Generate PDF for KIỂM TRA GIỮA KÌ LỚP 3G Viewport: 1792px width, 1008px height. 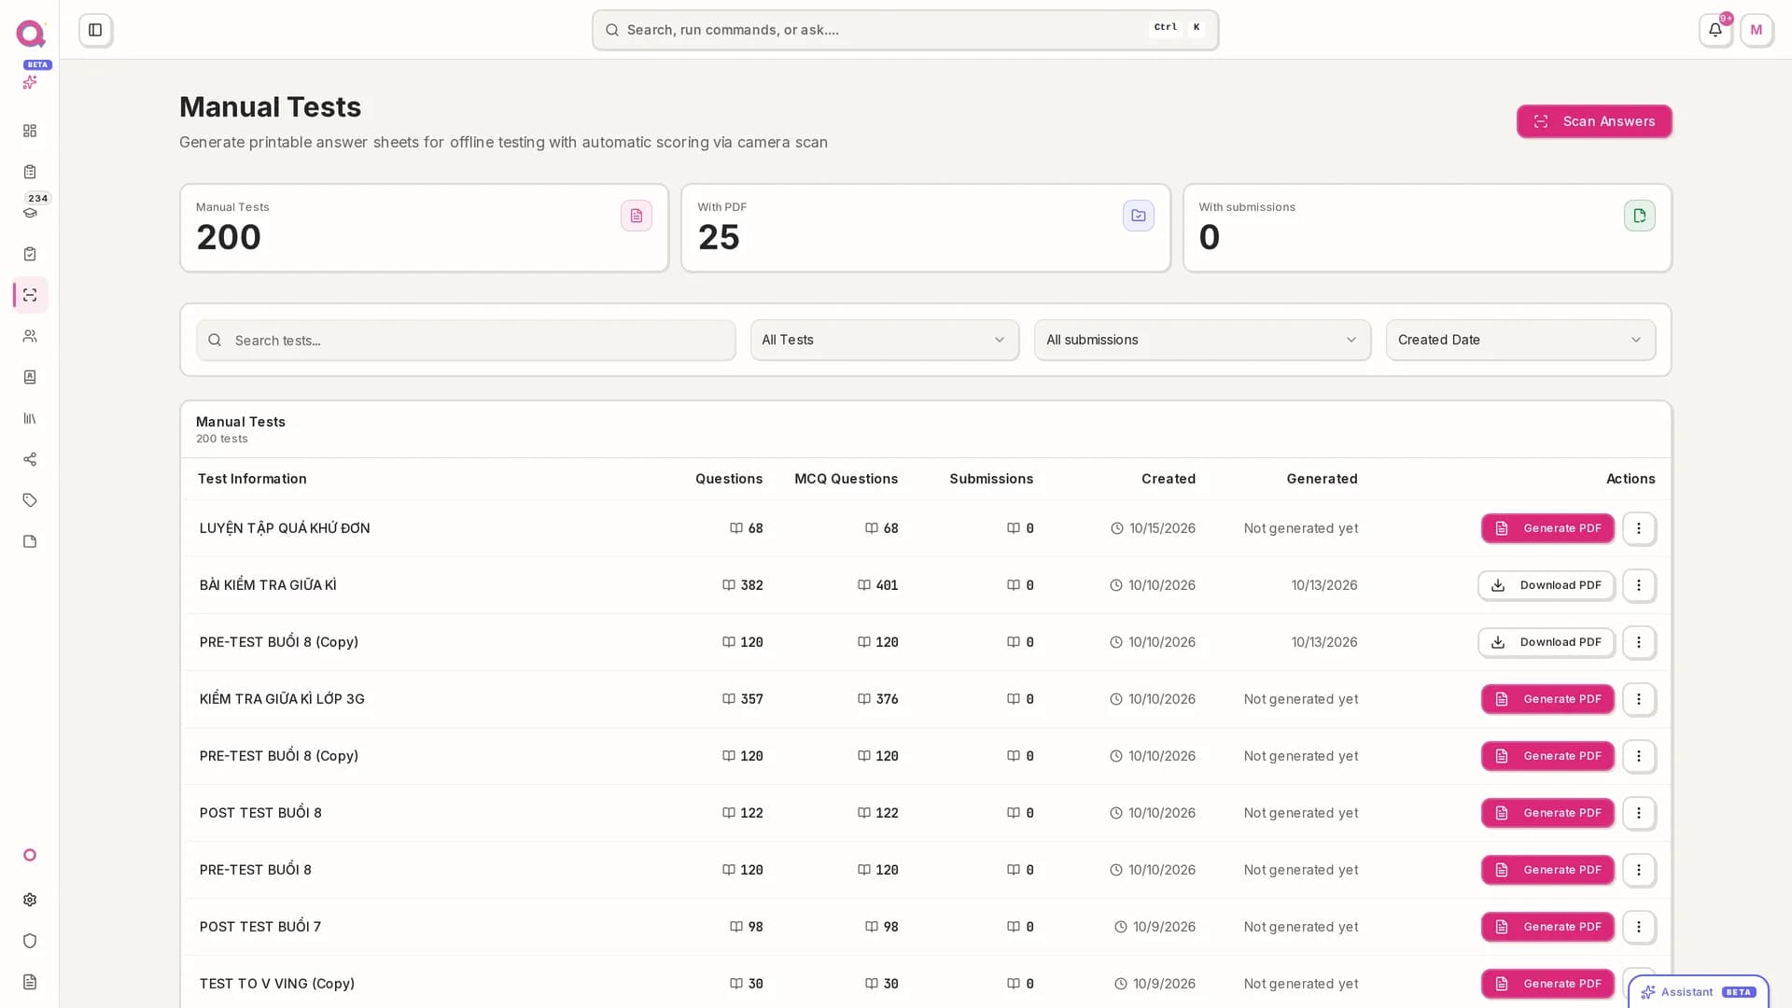tap(1547, 699)
